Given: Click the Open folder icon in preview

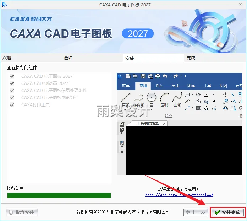Looking at the screenshot, I should 135,76.
